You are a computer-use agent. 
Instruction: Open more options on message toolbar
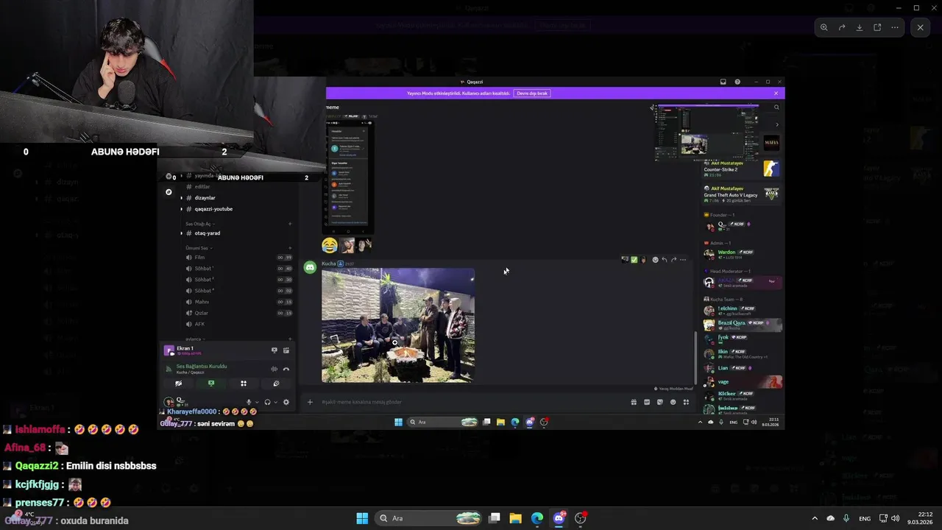[683, 260]
